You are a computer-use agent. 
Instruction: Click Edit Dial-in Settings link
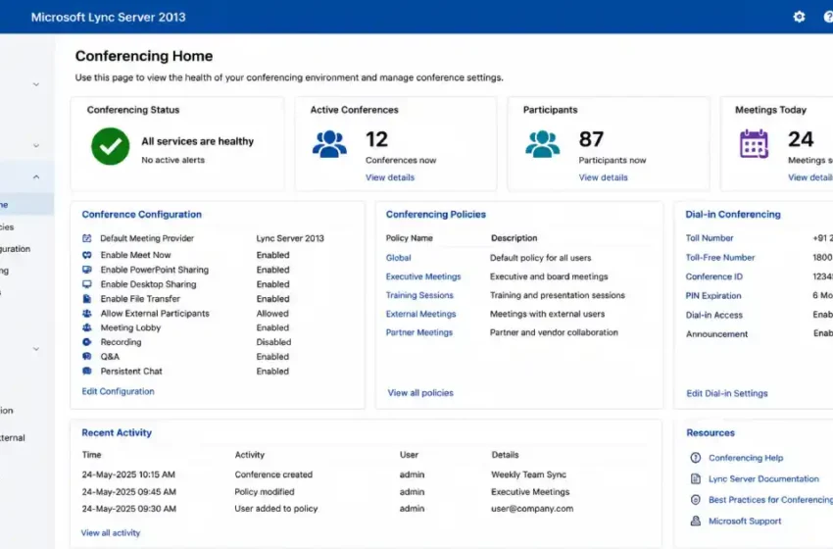[x=727, y=393]
